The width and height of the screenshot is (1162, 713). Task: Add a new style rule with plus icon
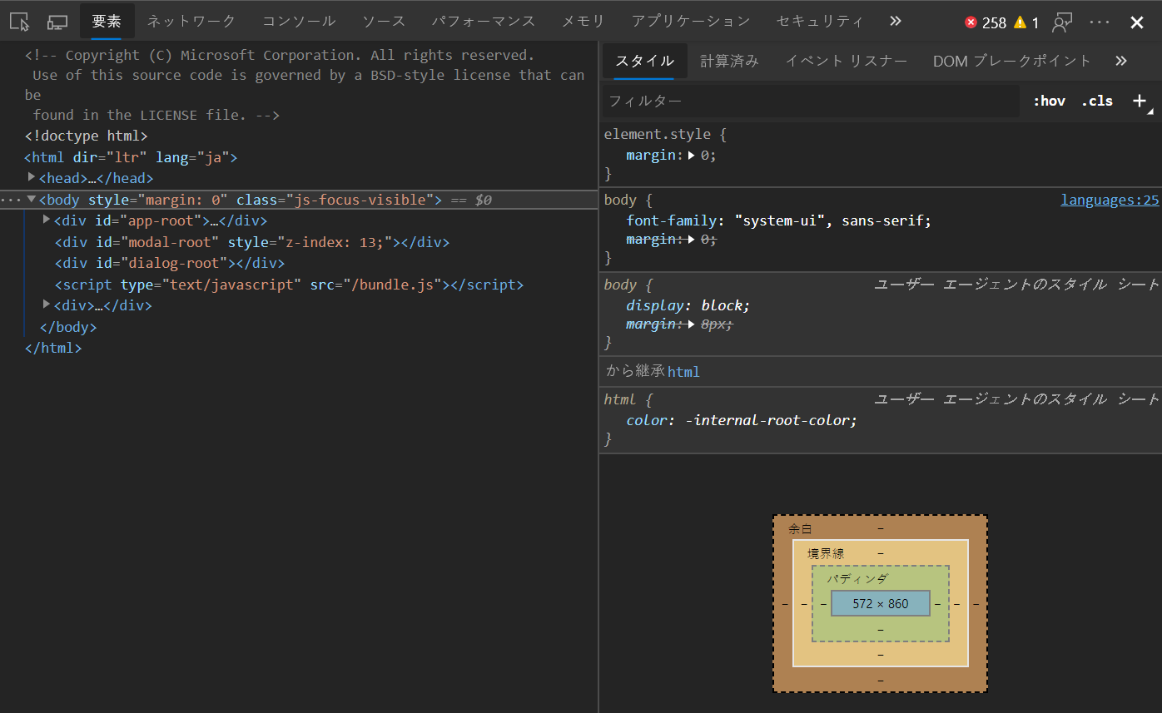coord(1140,101)
